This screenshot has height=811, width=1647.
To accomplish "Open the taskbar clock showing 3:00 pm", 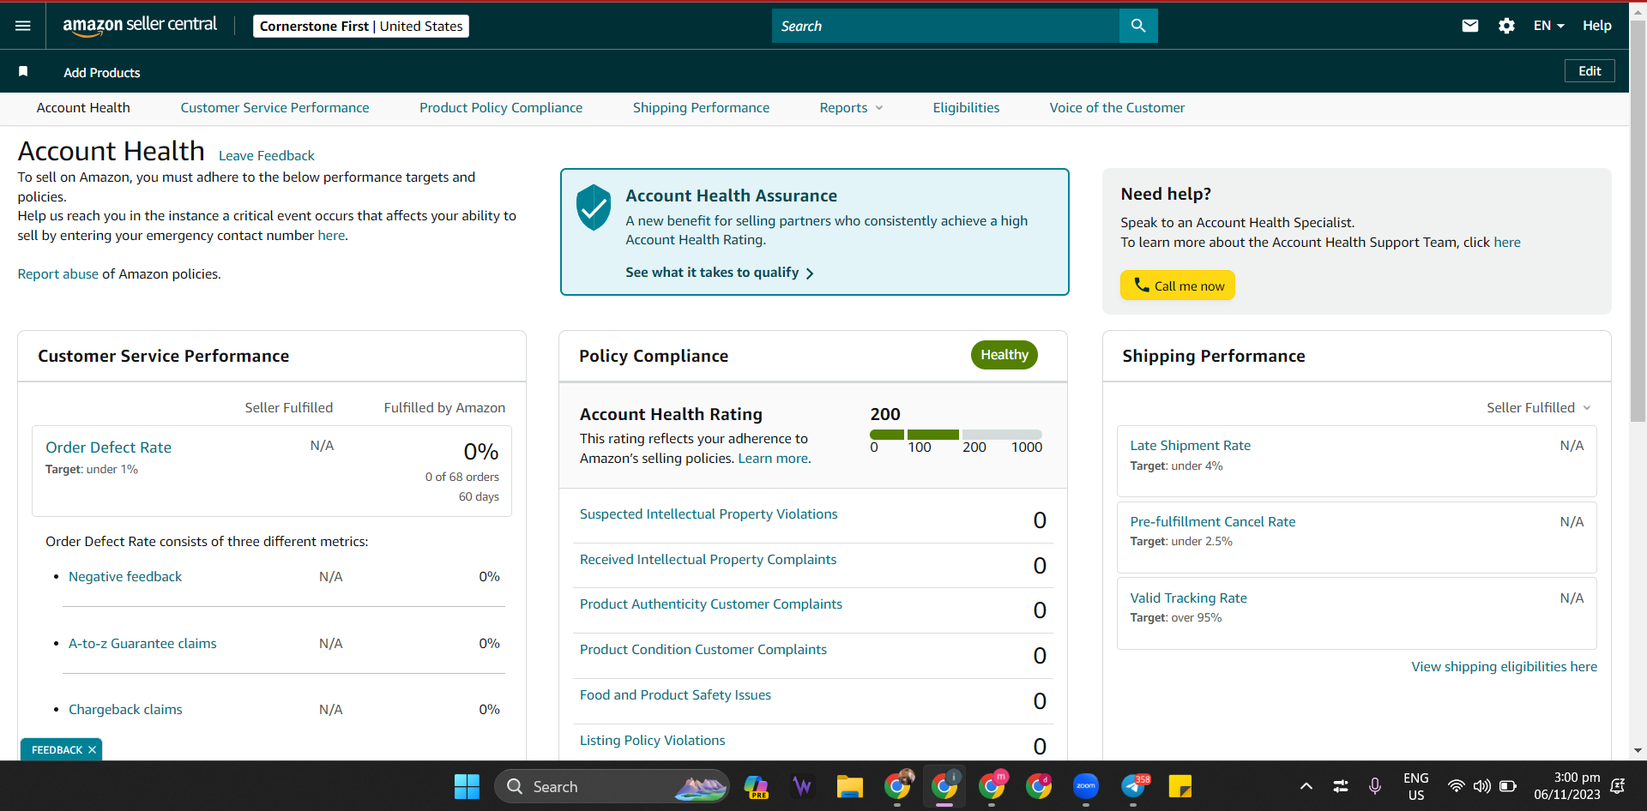I will coord(1567,786).
